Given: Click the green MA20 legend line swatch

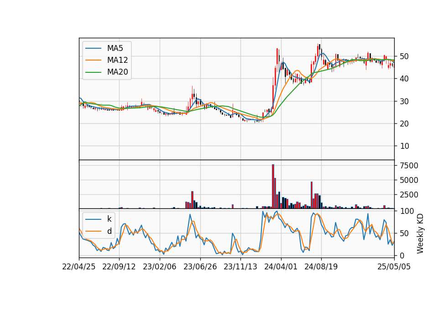Looking at the screenshot, I should (93, 72).
